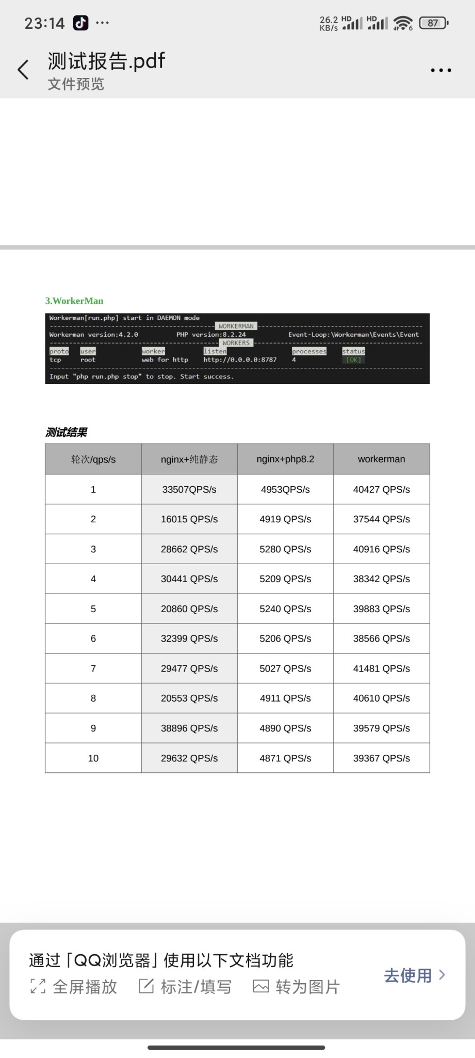Tap the 32399 QPS/s cell
Screen dimensions: 475x1058
[x=189, y=639]
